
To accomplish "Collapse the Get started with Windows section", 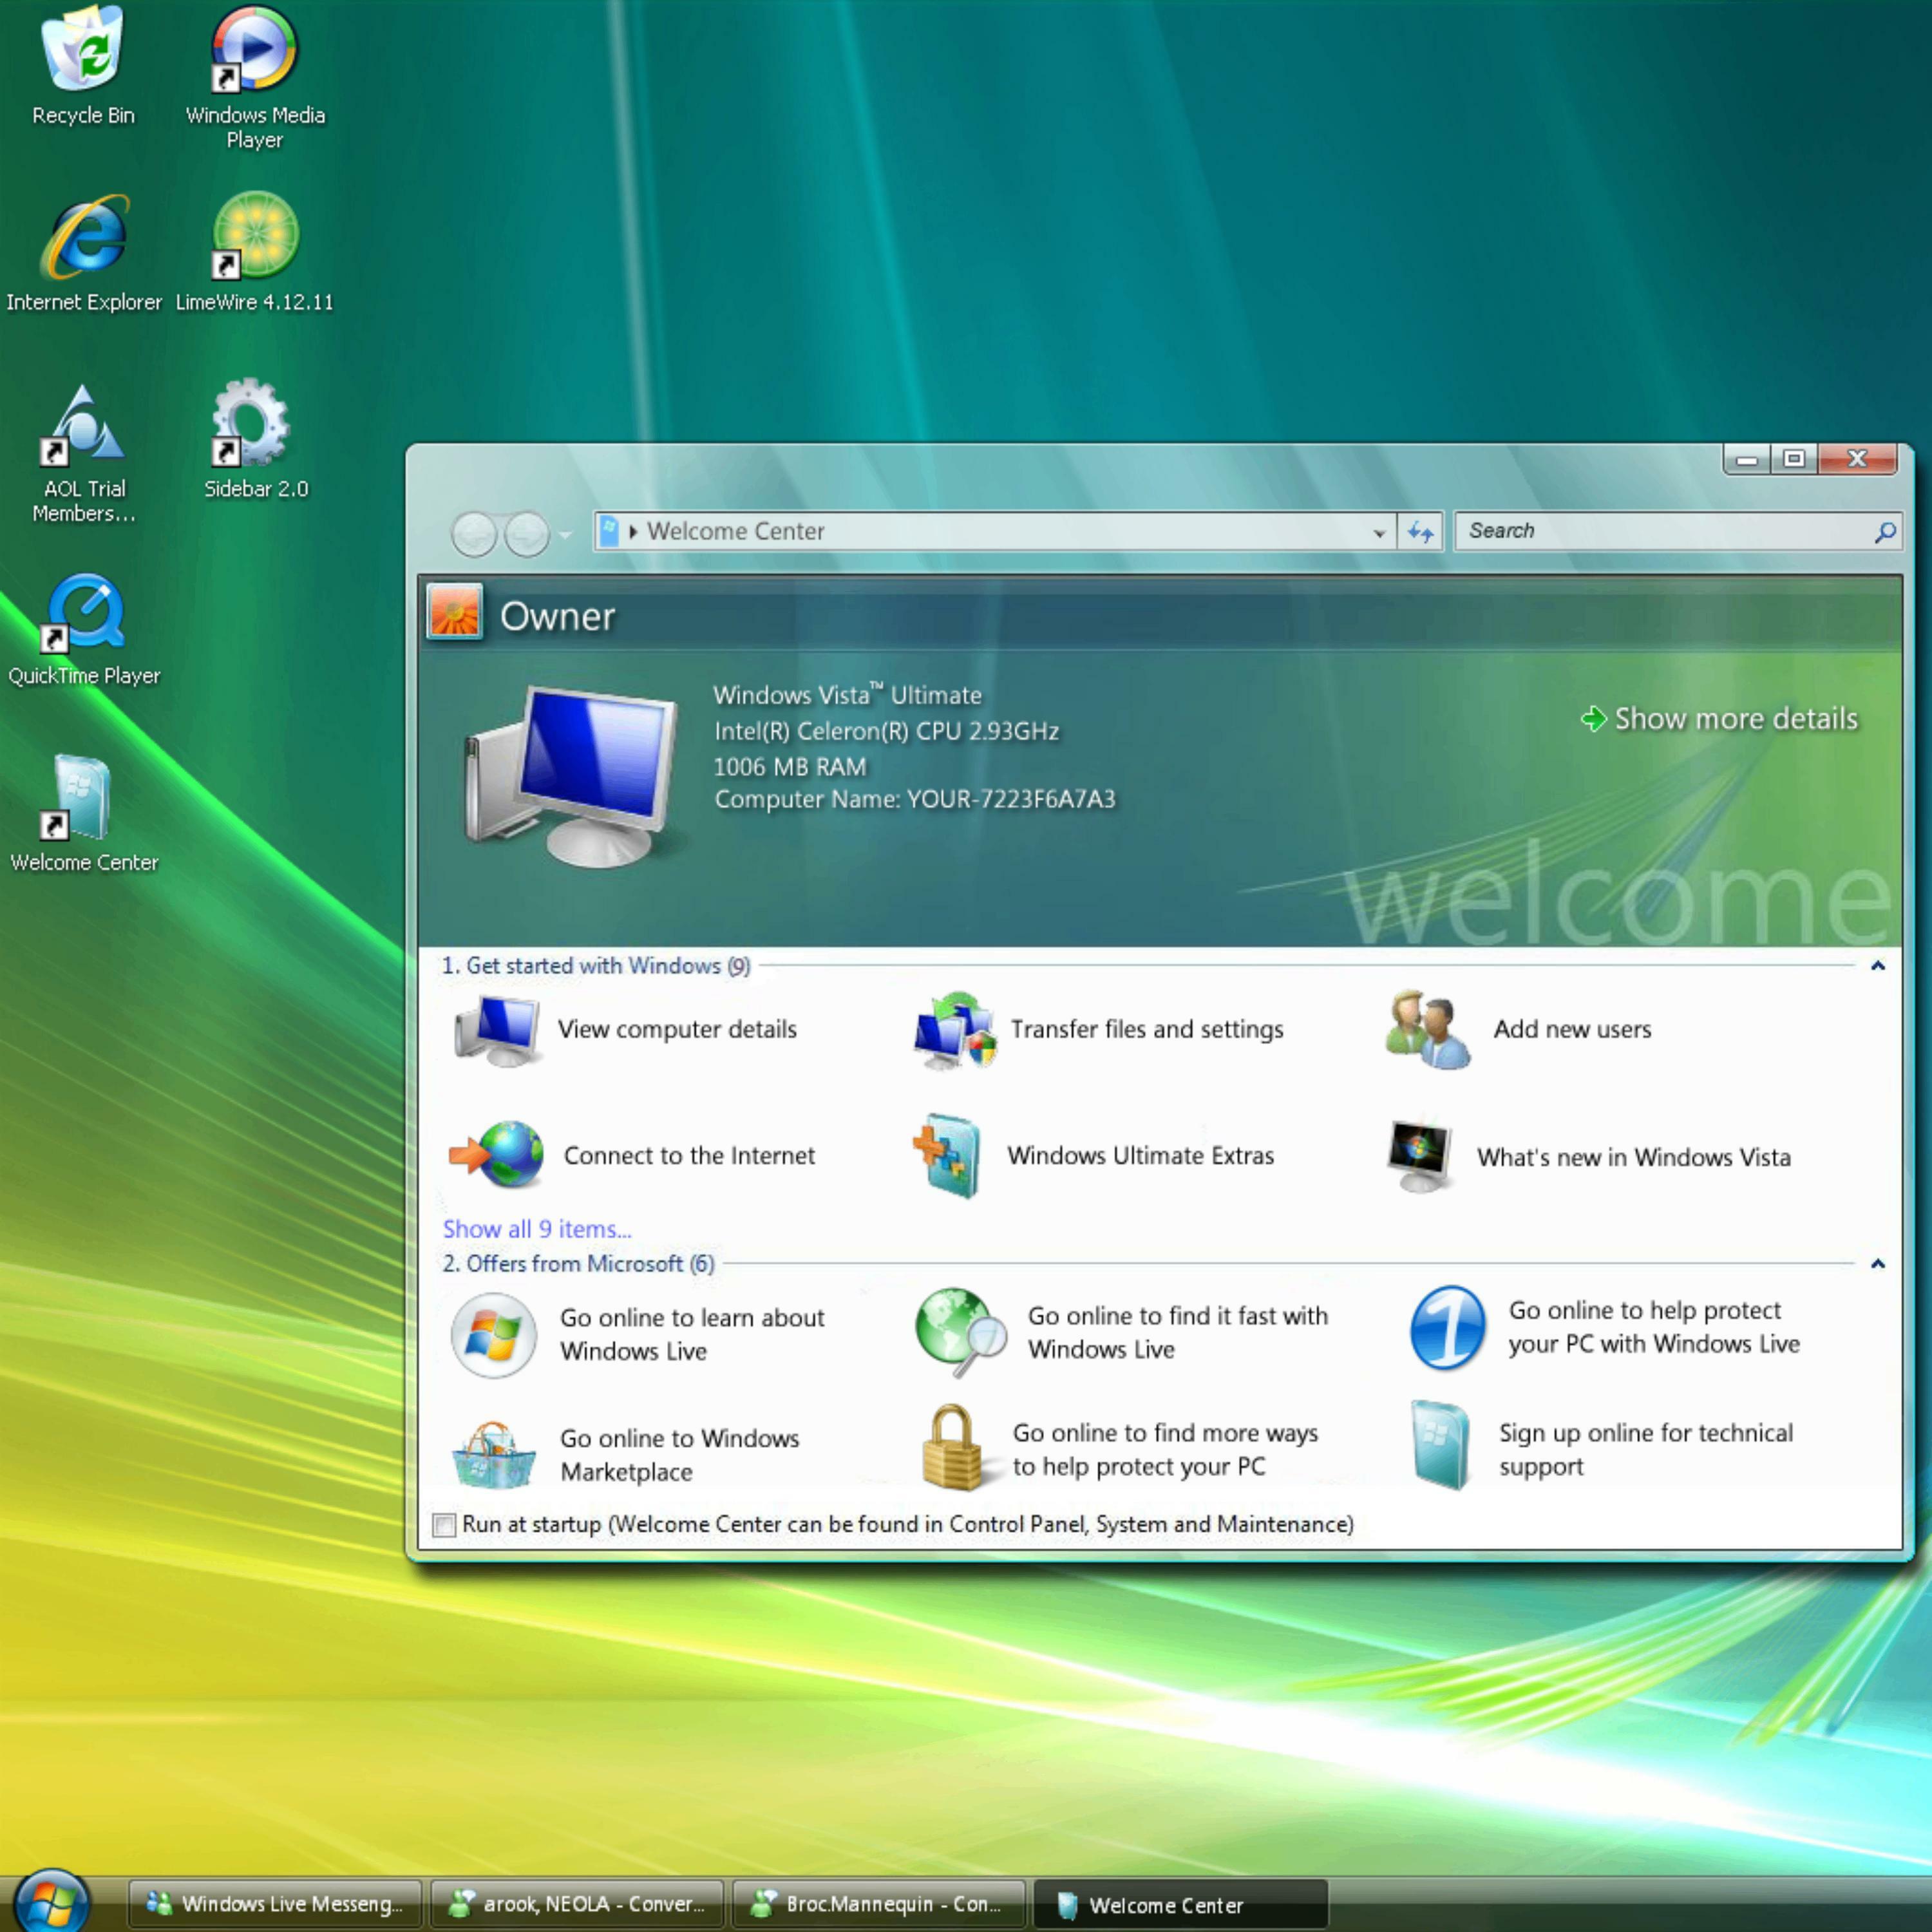I will click(x=1878, y=966).
